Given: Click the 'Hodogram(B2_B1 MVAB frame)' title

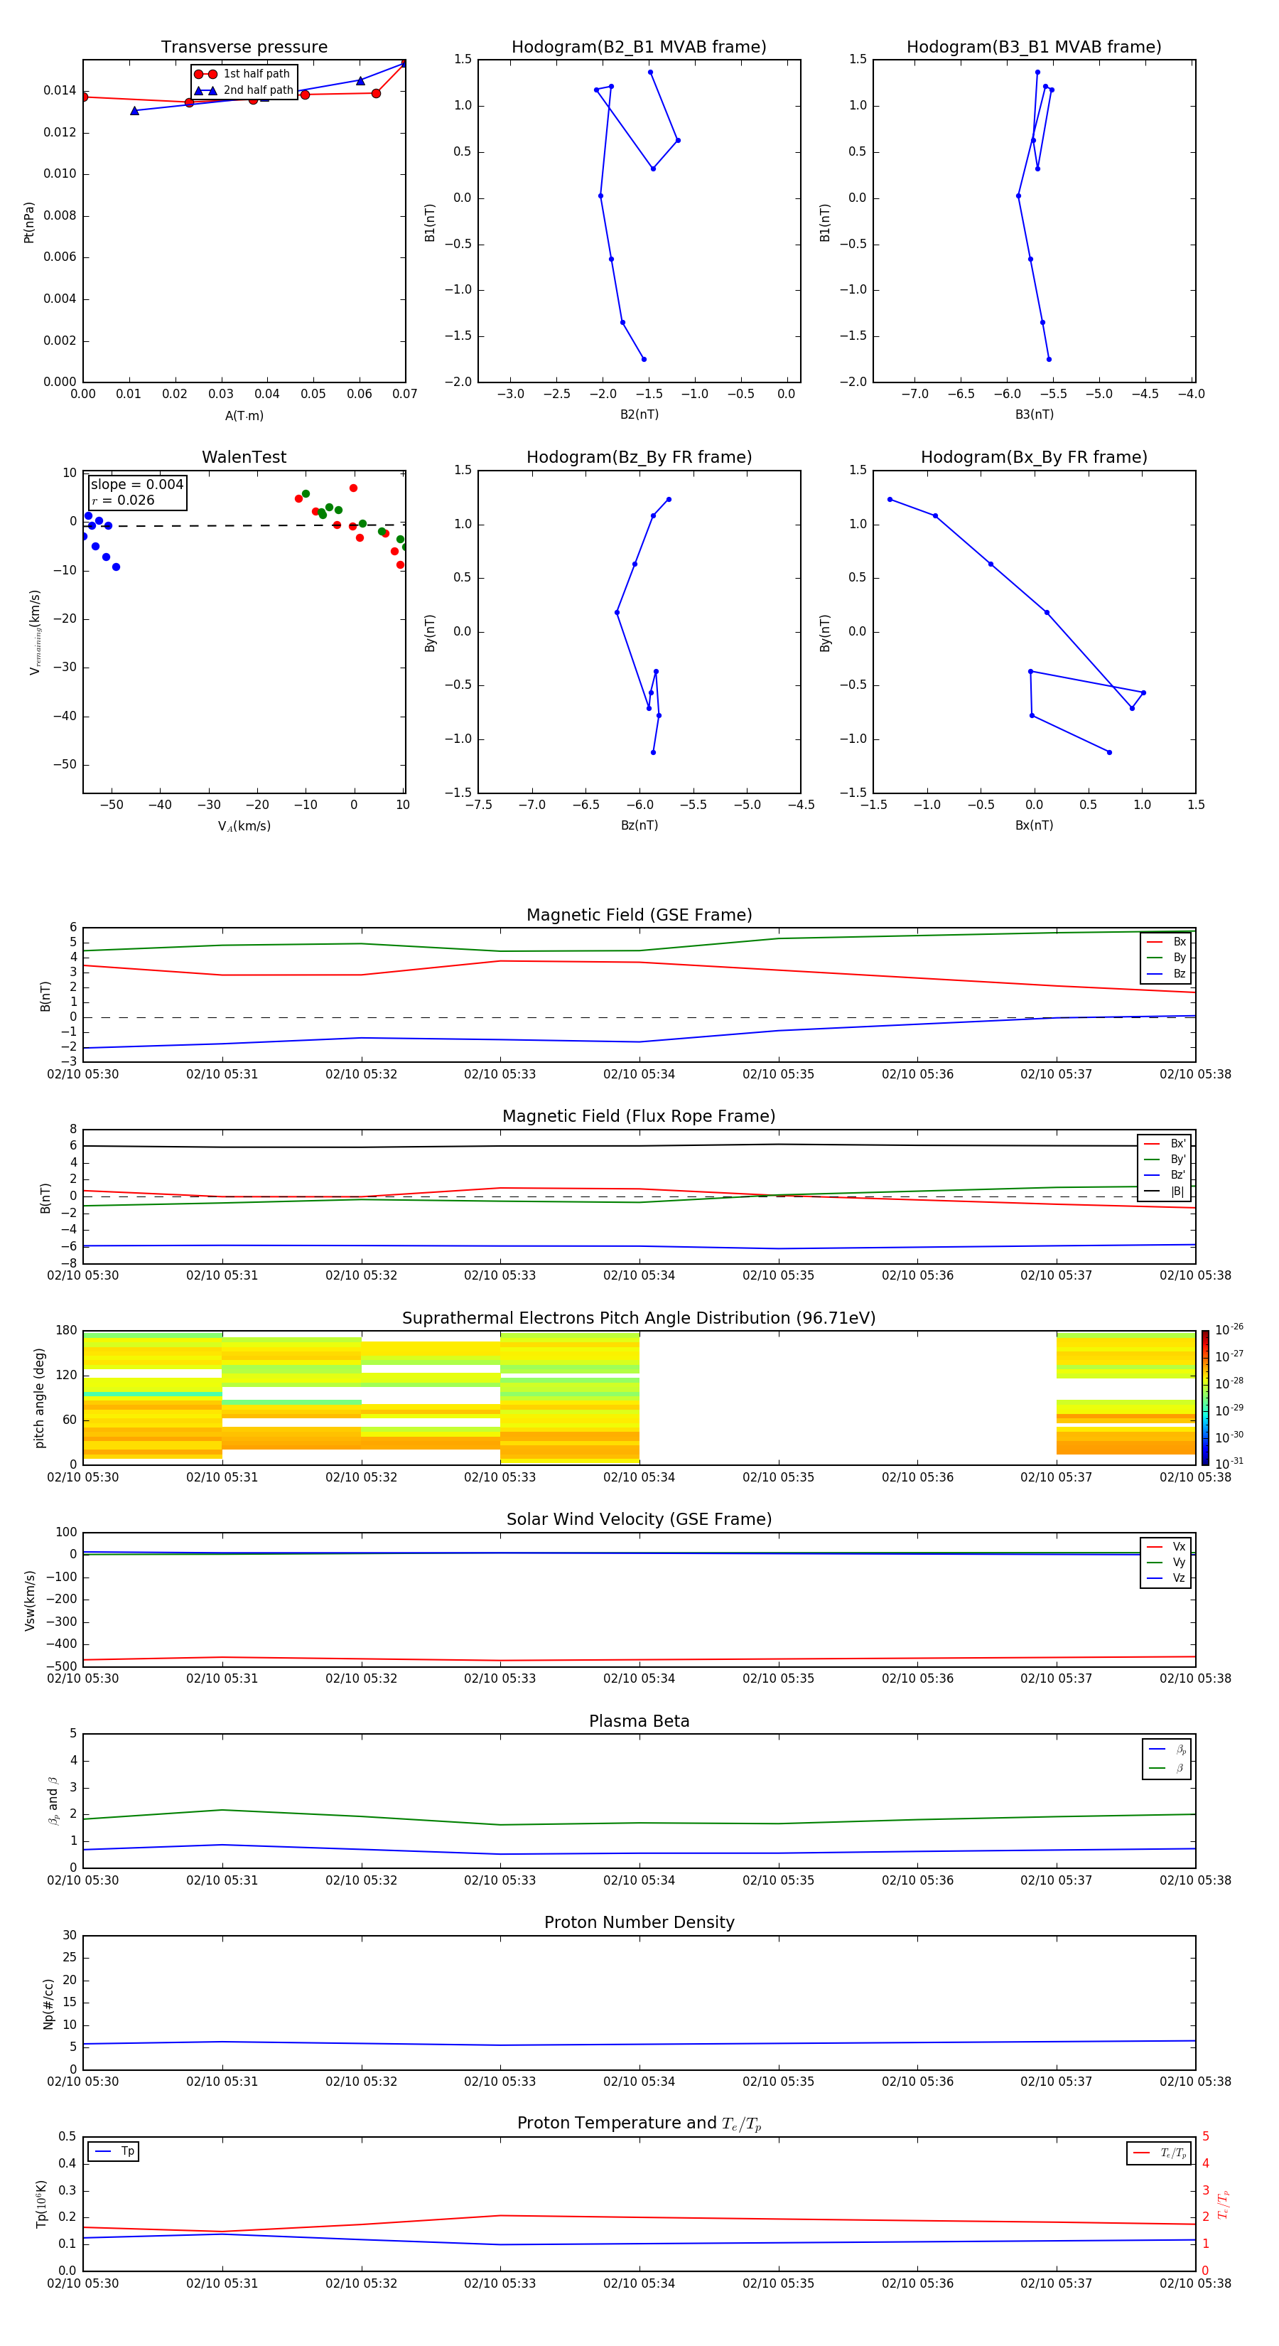Looking at the screenshot, I should pyautogui.click(x=639, y=48).
